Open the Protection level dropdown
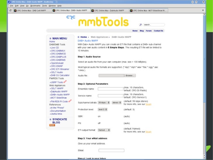The image size is (213, 160). 103,109
